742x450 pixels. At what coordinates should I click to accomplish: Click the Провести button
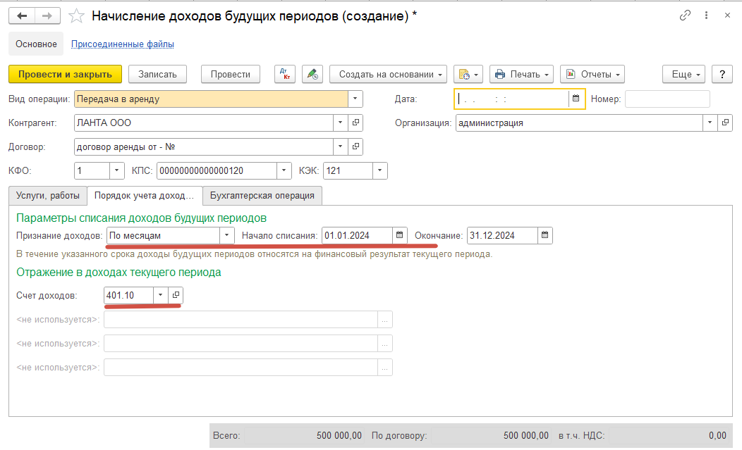click(x=231, y=74)
